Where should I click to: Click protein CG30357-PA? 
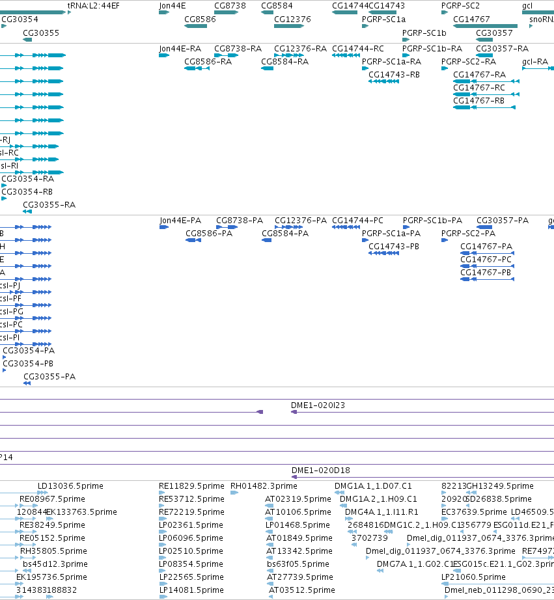pyautogui.click(x=503, y=221)
